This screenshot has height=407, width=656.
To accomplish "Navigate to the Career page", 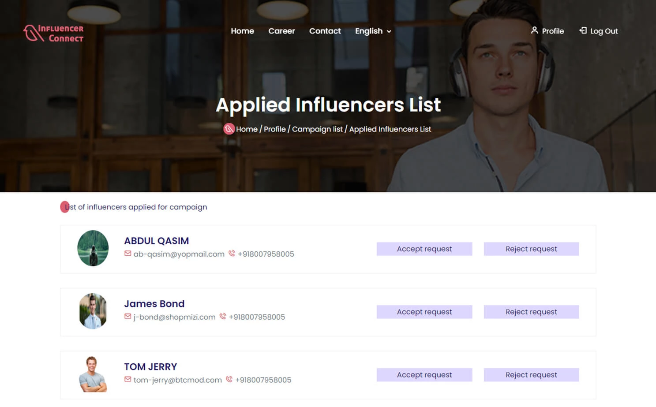I will pyautogui.click(x=281, y=31).
